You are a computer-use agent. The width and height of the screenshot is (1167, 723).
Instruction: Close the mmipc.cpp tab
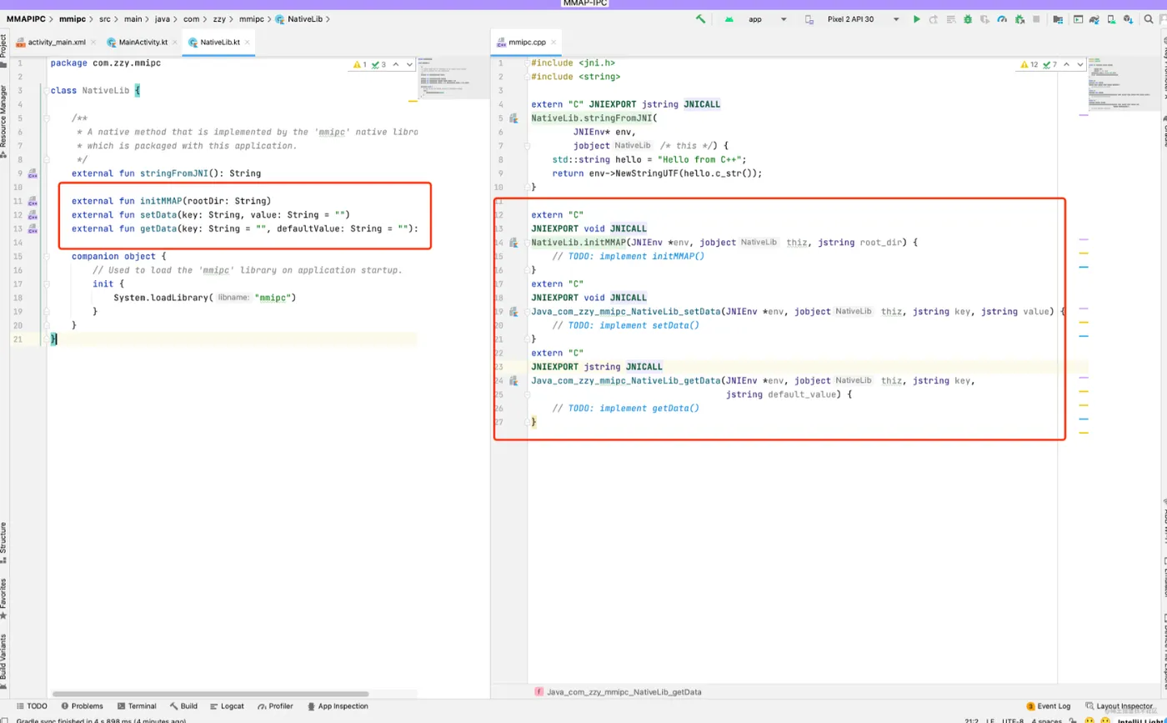(553, 42)
